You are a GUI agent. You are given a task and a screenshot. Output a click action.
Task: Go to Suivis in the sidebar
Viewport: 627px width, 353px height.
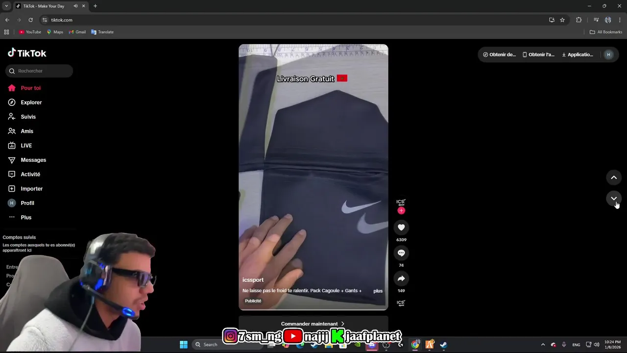click(22, 117)
